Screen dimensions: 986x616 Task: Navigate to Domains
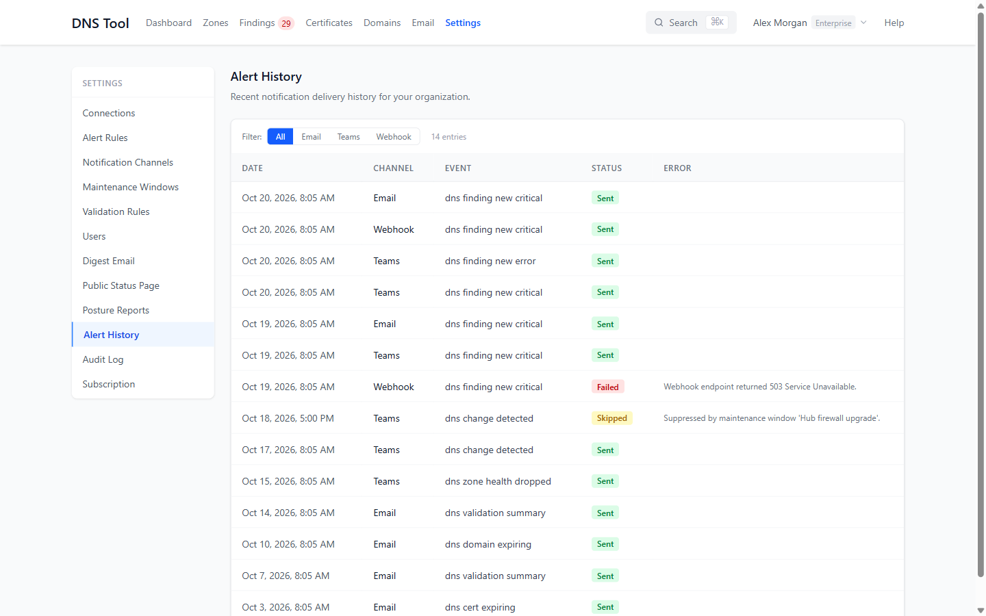click(x=382, y=23)
